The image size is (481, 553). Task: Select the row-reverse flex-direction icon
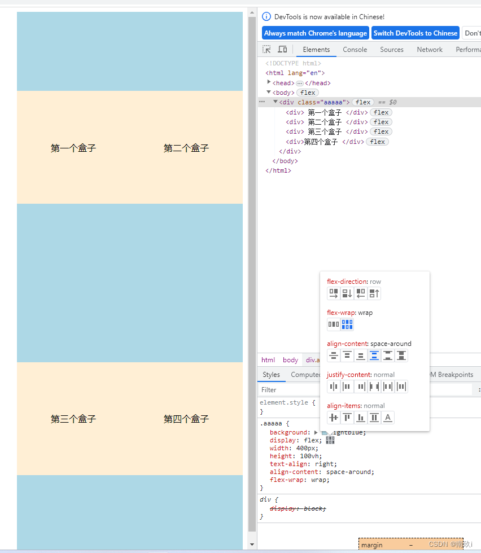[360, 294]
